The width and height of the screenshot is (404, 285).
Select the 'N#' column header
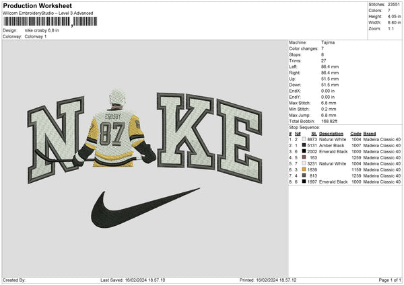[298, 134]
